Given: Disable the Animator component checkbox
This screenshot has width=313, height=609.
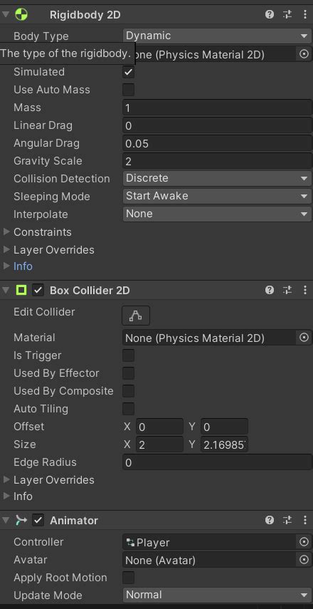Looking at the screenshot, I should [38, 520].
